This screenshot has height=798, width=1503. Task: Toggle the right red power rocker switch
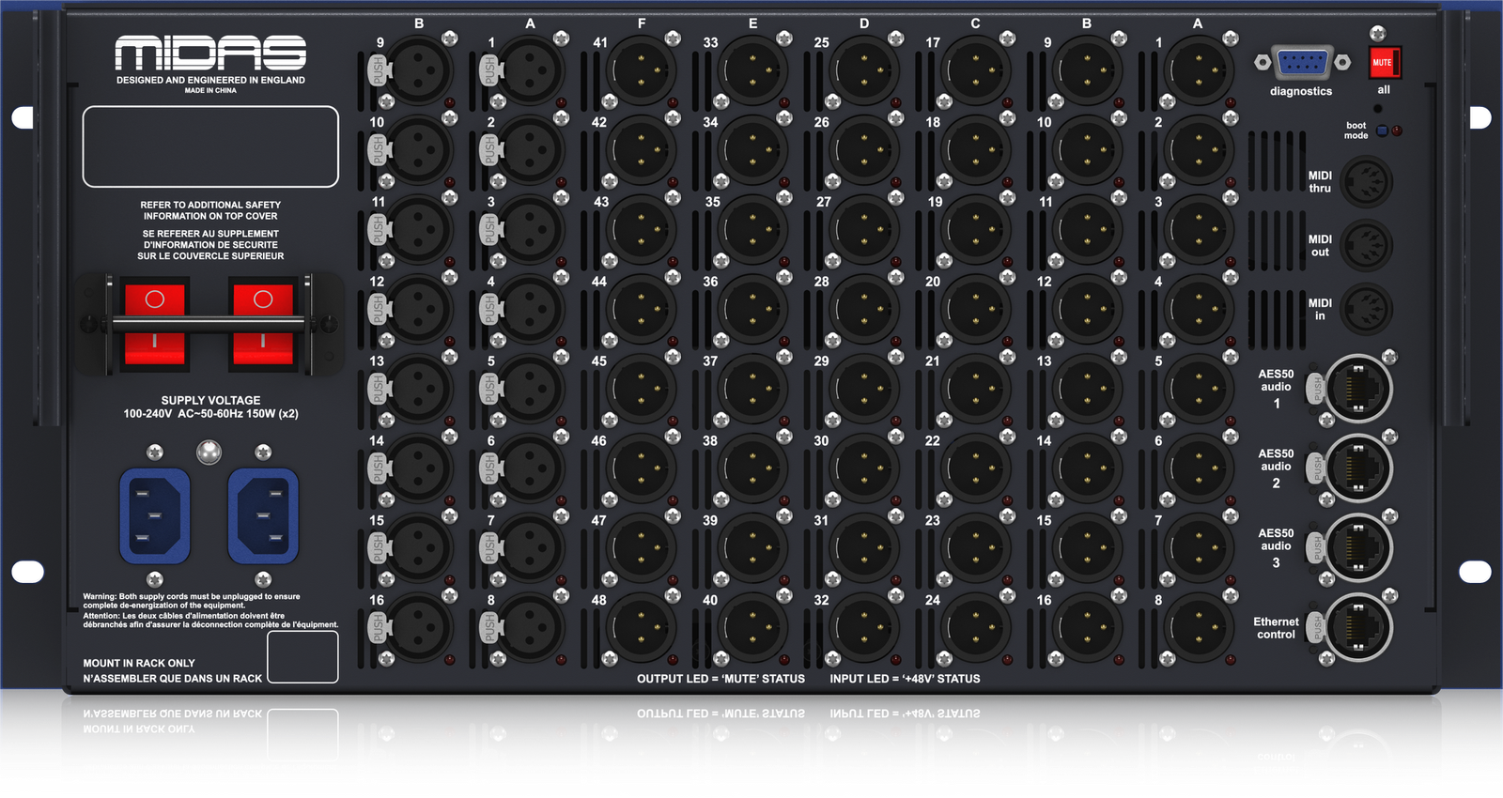pyautogui.click(x=263, y=324)
